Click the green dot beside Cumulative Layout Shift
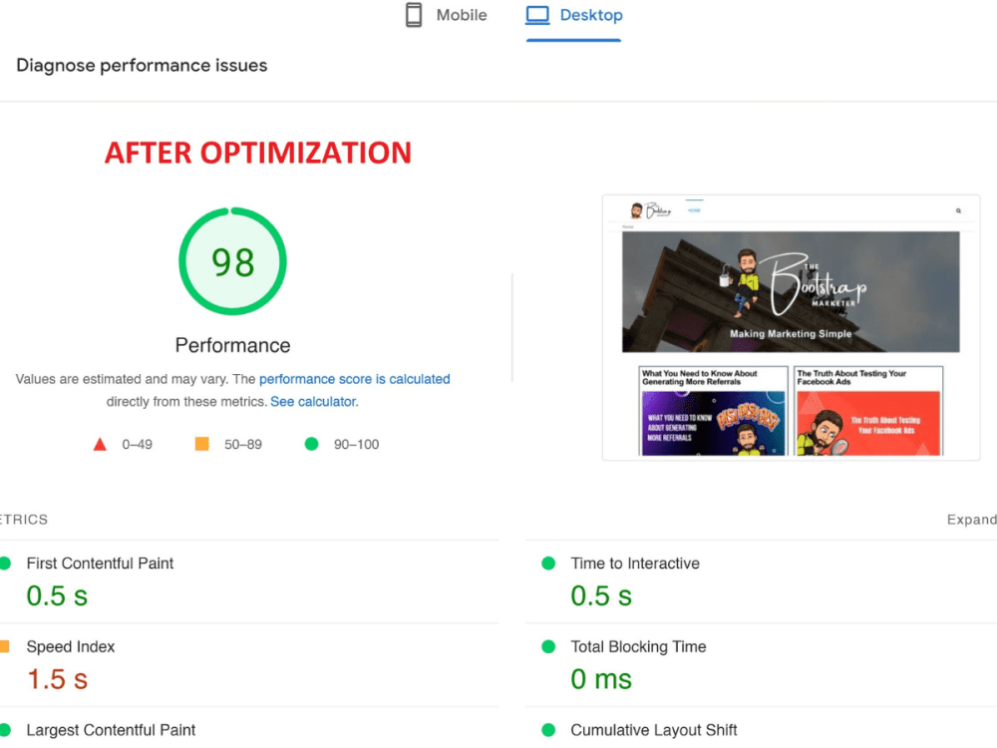This screenshot has height=748, width=997. click(548, 730)
